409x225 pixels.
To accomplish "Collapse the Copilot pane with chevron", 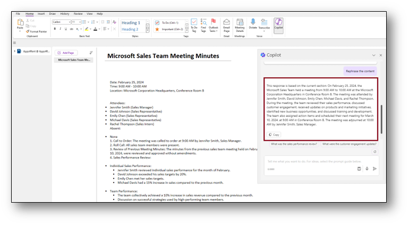I will (x=374, y=55).
